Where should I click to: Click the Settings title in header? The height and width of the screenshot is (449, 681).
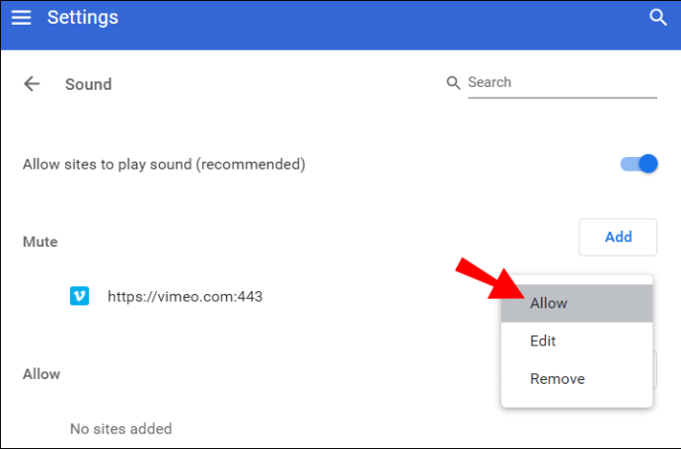[x=83, y=18]
